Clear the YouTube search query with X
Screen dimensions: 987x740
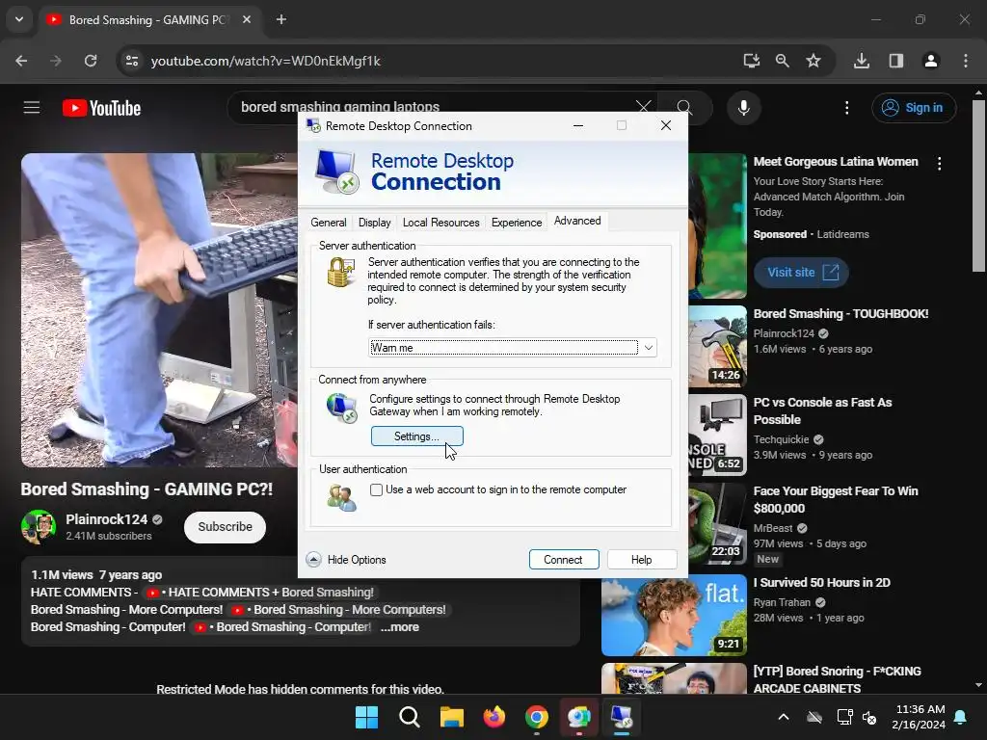pyautogui.click(x=643, y=107)
